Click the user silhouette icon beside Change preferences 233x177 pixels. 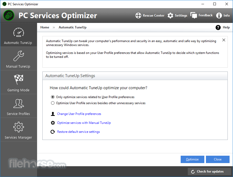(x=53, y=114)
